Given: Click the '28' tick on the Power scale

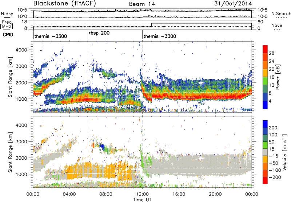Looking at the screenshot, I should point(271,53).
